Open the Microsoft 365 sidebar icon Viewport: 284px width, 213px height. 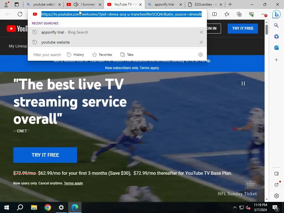pos(276,37)
